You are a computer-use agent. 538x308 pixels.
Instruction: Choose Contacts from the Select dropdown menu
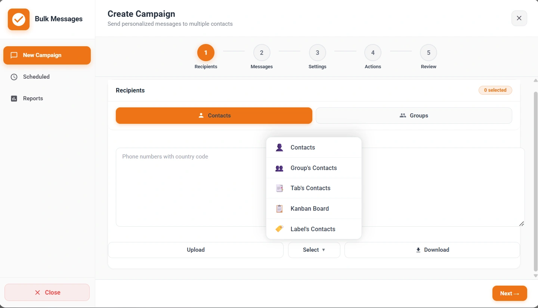pyautogui.click(x=314, y=147)
